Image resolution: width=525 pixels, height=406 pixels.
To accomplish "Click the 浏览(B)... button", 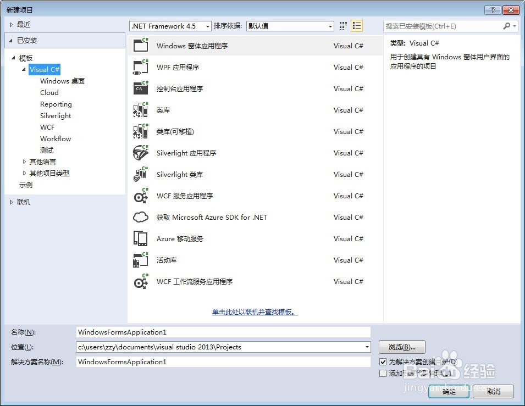I will click(x=402, y=347).
